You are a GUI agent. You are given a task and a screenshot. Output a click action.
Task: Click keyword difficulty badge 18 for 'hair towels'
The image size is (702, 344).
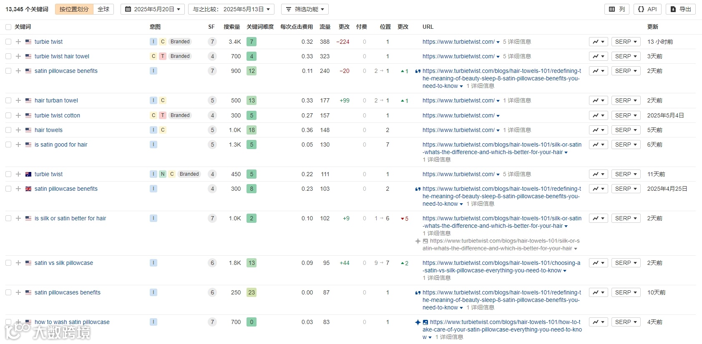click(x=252, y=130)
